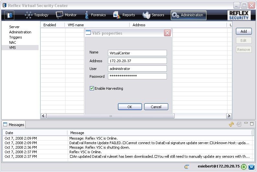The width and height of the screenshot is (257, 172).
Task: Click the horizontal scrollbar right arrow
Action: (229, 116)
